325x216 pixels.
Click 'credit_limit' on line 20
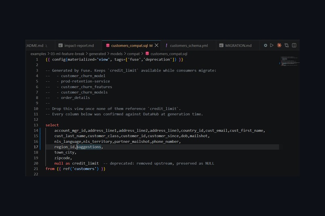85,163
